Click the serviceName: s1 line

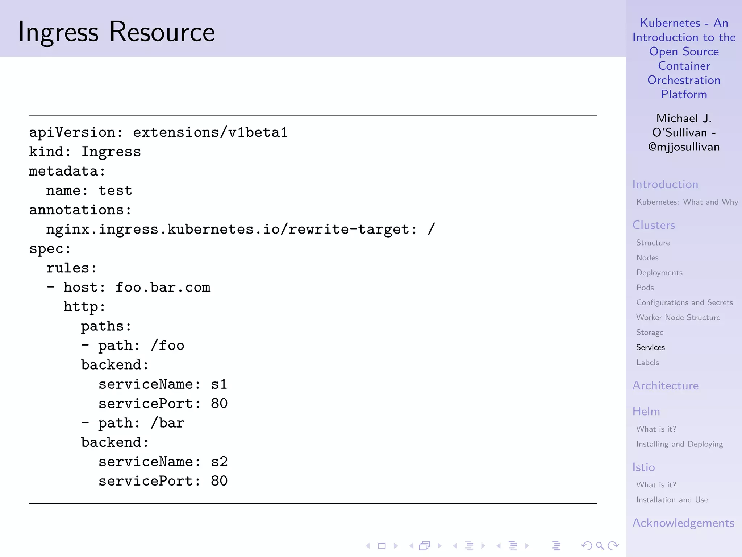click(163, 384)
